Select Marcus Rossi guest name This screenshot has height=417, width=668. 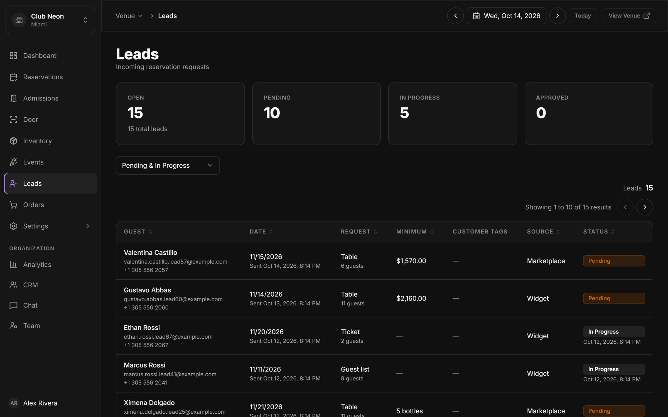[x=144, y=365]
